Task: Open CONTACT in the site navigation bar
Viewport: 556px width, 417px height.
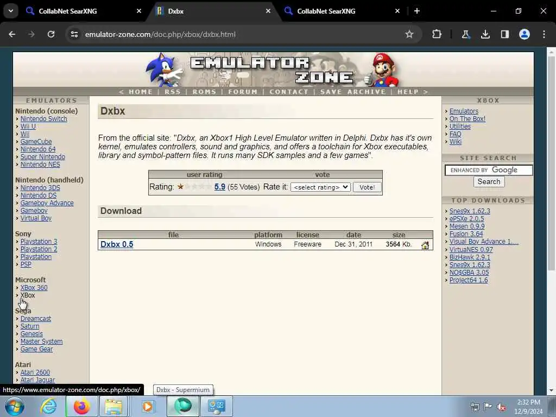Action: click(289, 92)
